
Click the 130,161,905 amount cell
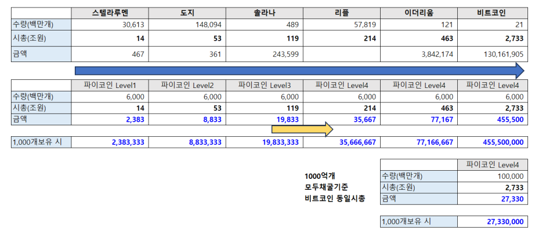pyautogui.click(x=492, y=54)
